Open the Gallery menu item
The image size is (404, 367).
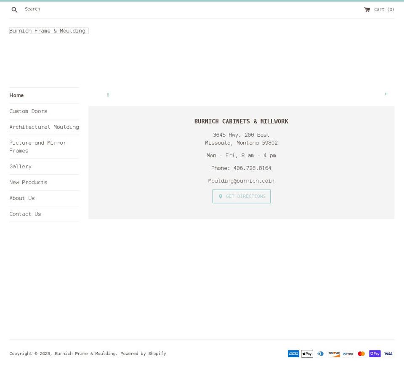(20, 167)
